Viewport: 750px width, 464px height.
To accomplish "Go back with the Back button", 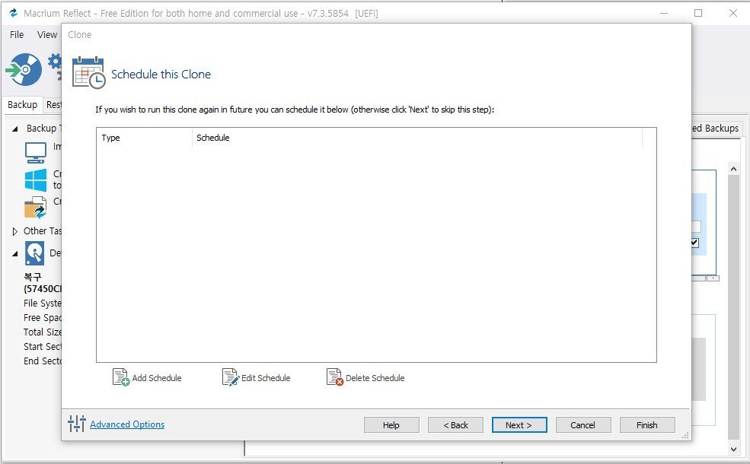I will tap(455, 424).
